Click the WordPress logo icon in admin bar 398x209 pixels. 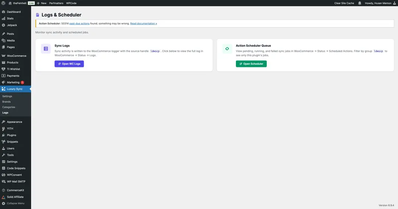click(3, 3)
